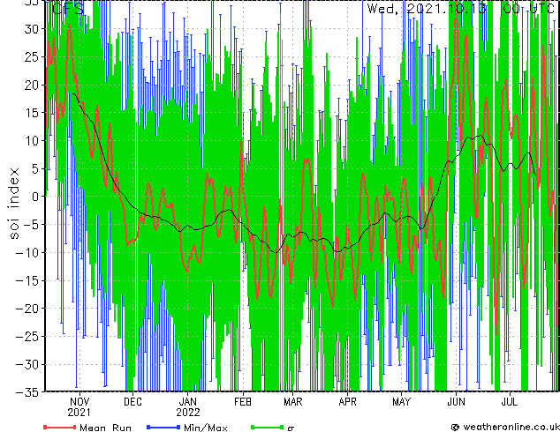
Task: Click the y-axis value -15
Action: pos(27,280)
